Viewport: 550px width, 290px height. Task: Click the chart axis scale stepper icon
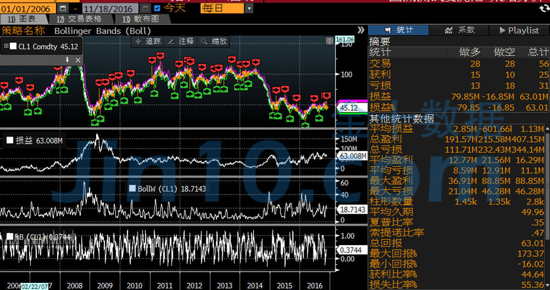pos(330,41)
